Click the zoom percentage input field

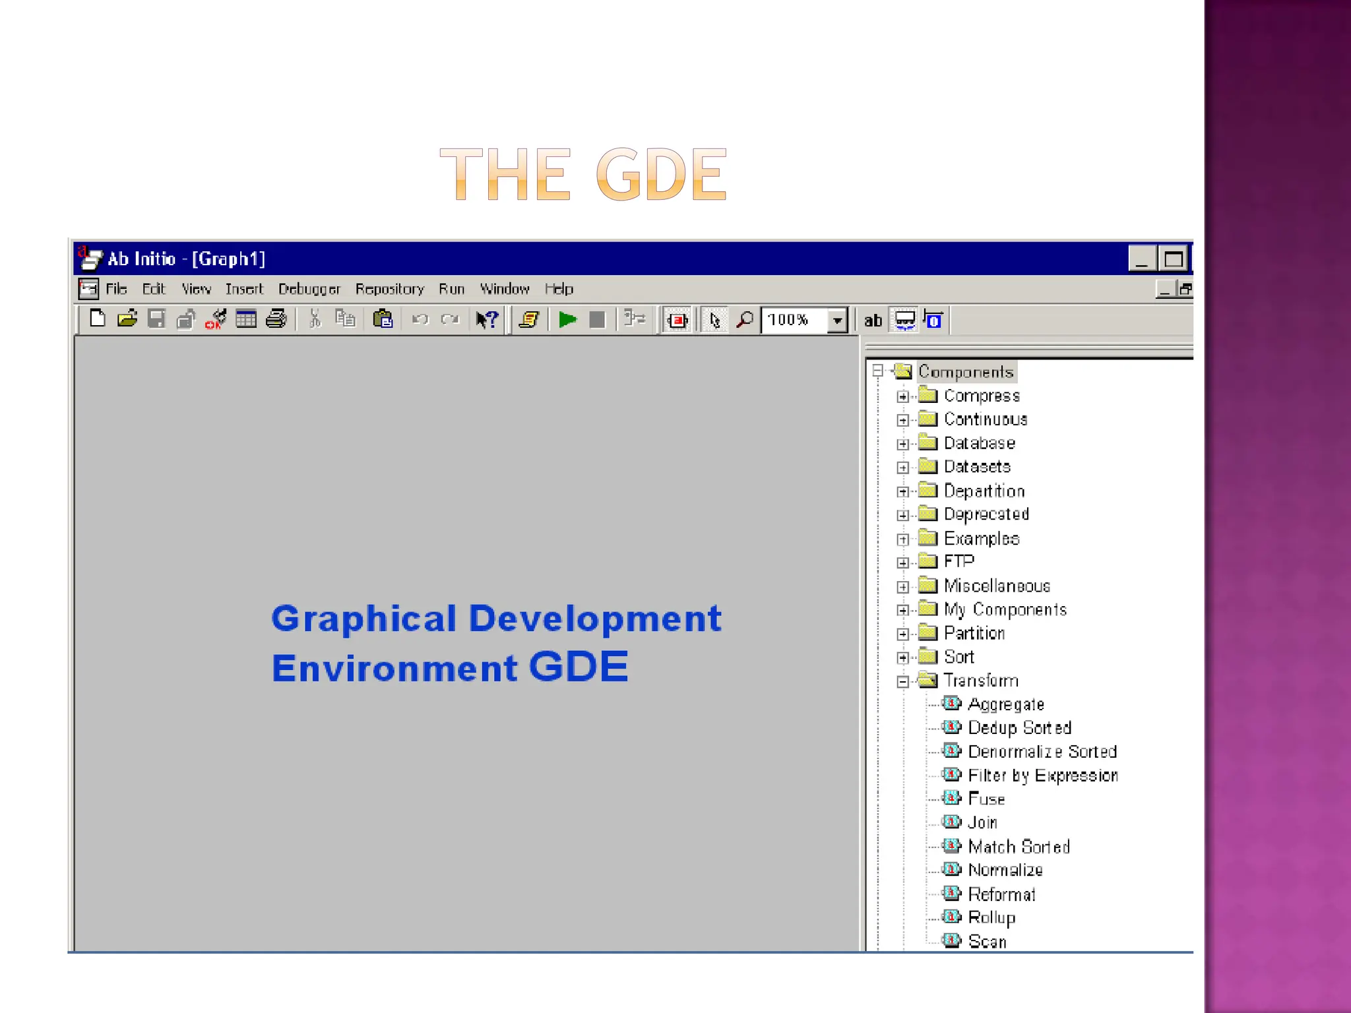coord(792,321)
